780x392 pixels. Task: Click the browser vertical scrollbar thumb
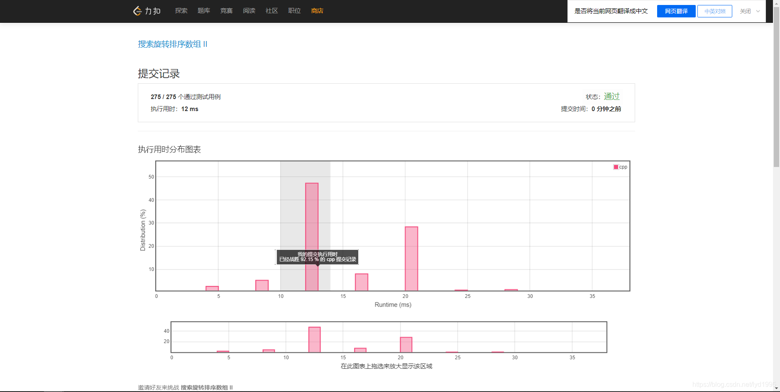click(x=776, y=87)
